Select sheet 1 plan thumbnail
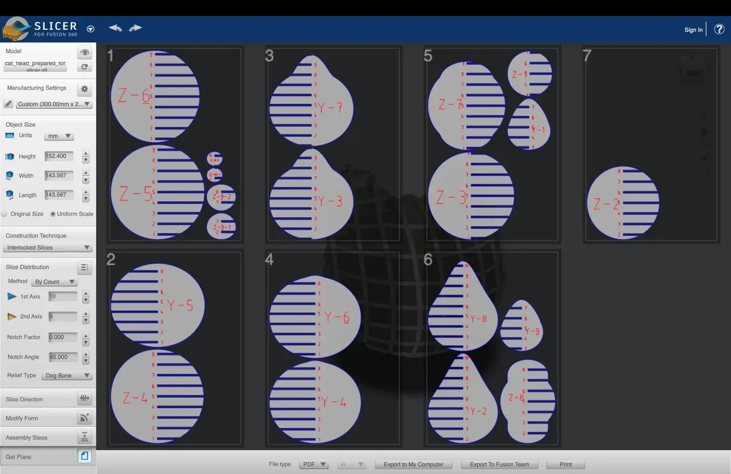 coord(175,144)
